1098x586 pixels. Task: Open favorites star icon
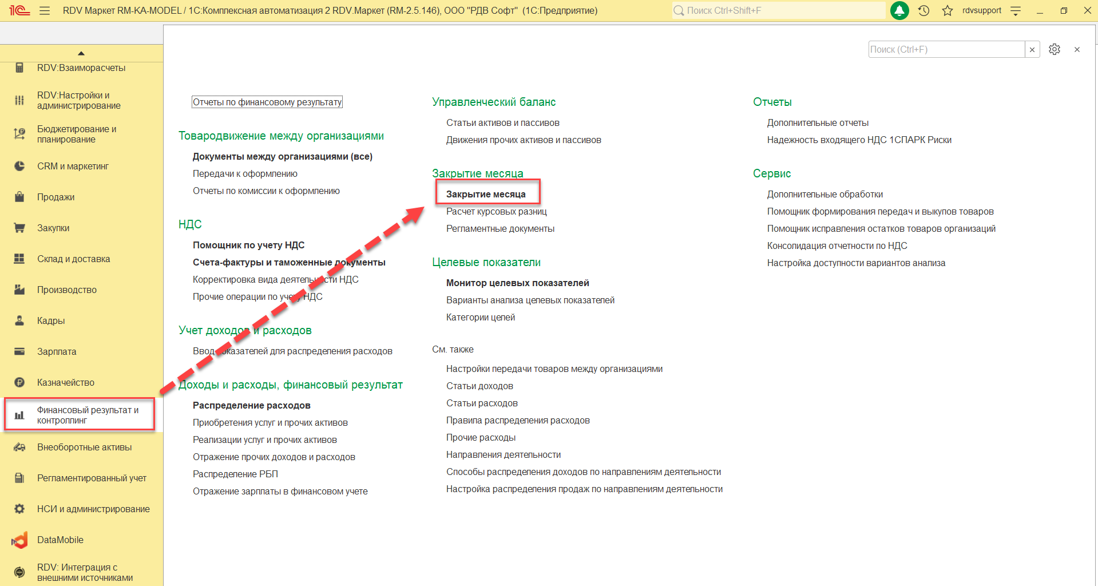coord(948,10)
